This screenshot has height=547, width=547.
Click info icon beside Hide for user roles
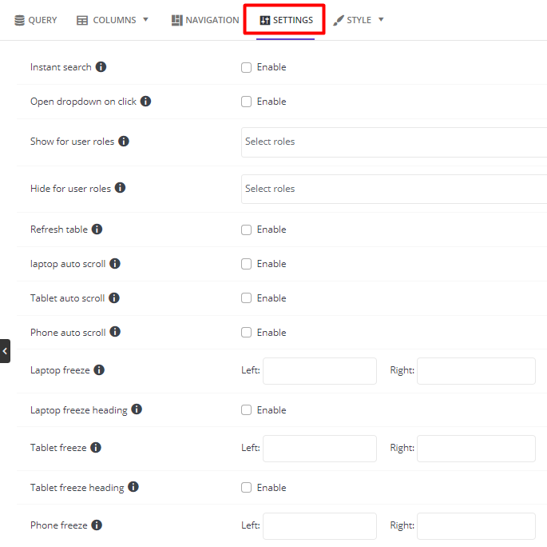(x=121, y=189)
